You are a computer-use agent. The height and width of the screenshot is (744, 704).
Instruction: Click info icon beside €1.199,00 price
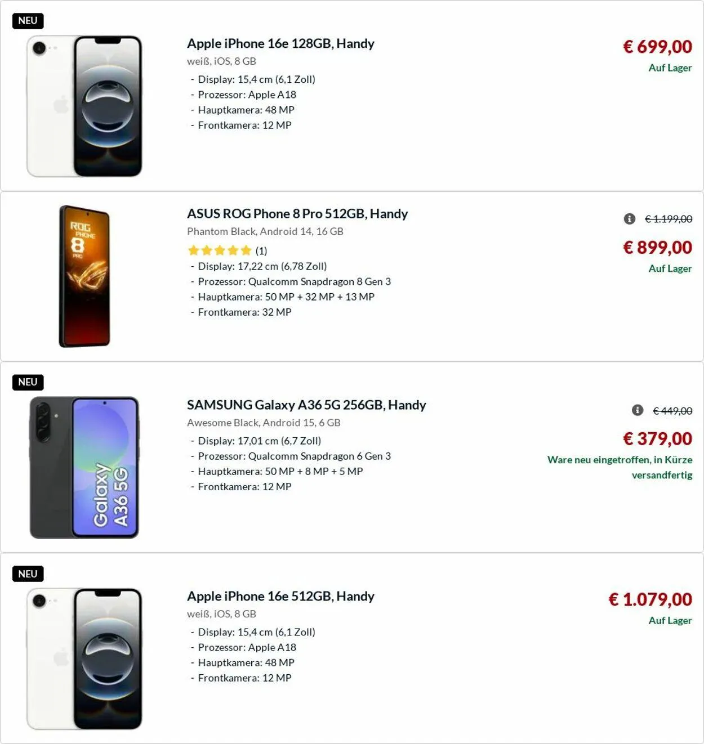click(630, 219)
